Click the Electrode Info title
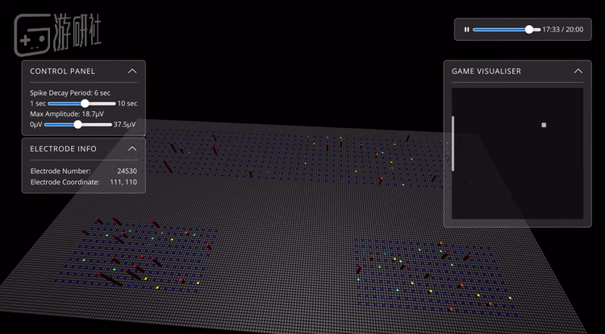This screenshot has width=605, height=334. [x=63, y=149]
